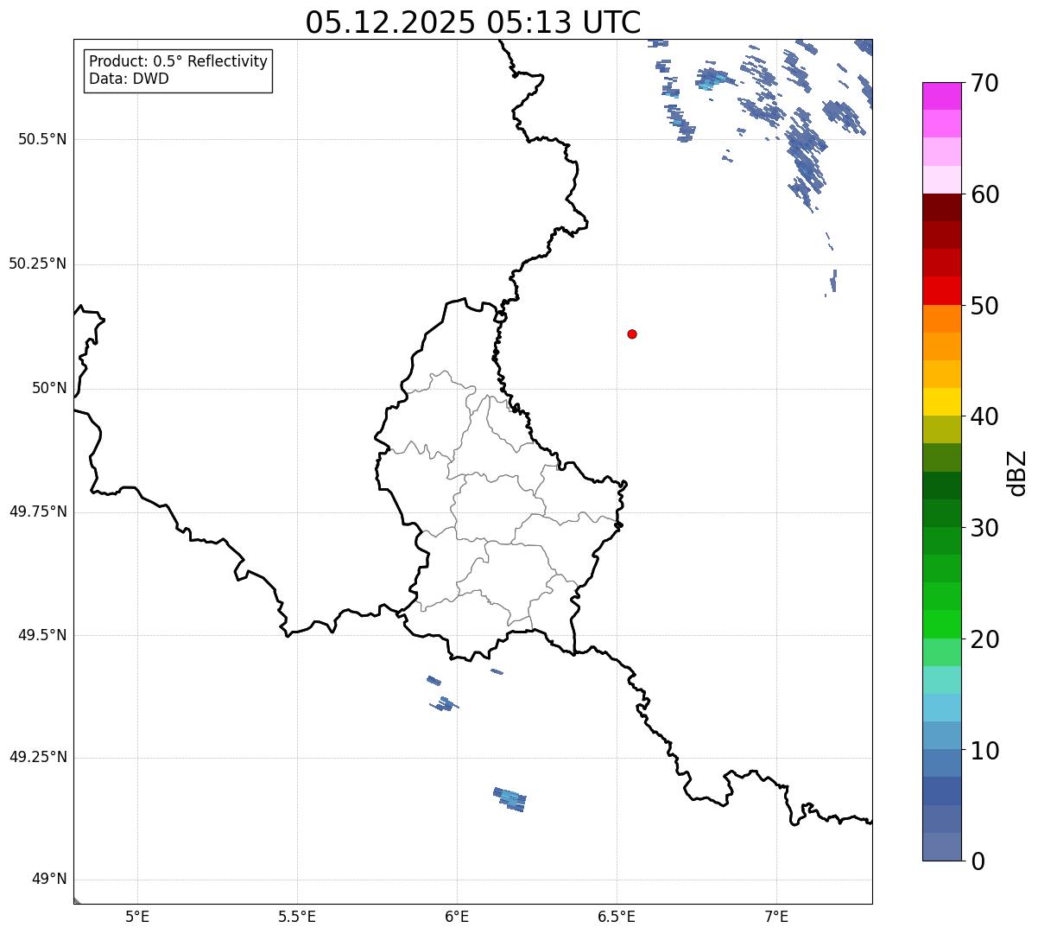The height and width of the screenshot is (934, 1038).
Task: Click the bright green 20 dBZ colorbar segment
Action: coord(942,625)
